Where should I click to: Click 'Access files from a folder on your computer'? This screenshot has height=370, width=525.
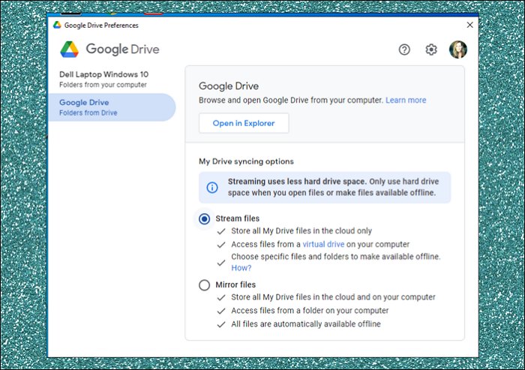(310, 311)
